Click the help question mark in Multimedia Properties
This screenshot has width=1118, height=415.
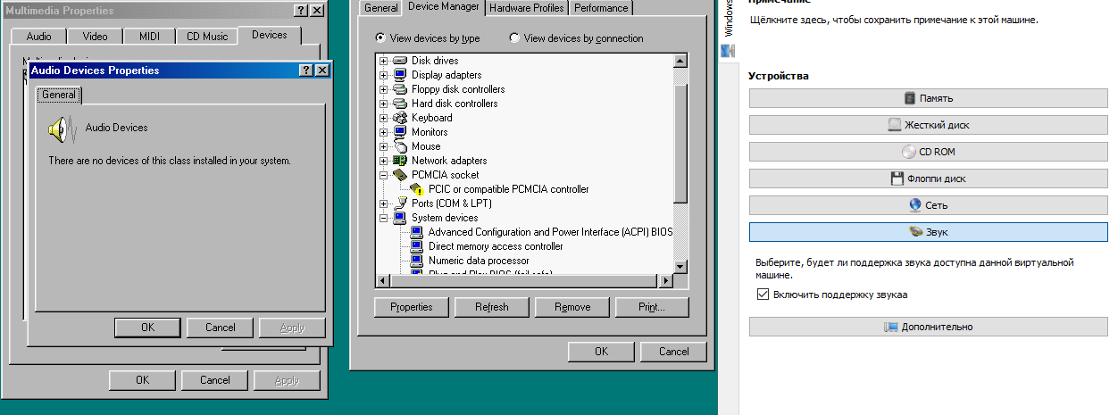302,11
